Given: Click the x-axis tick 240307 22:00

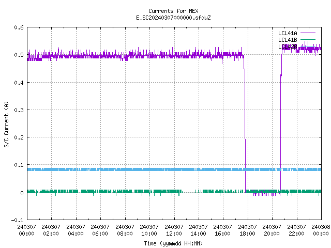Looking at the screenshot, I should coord(296,230).
